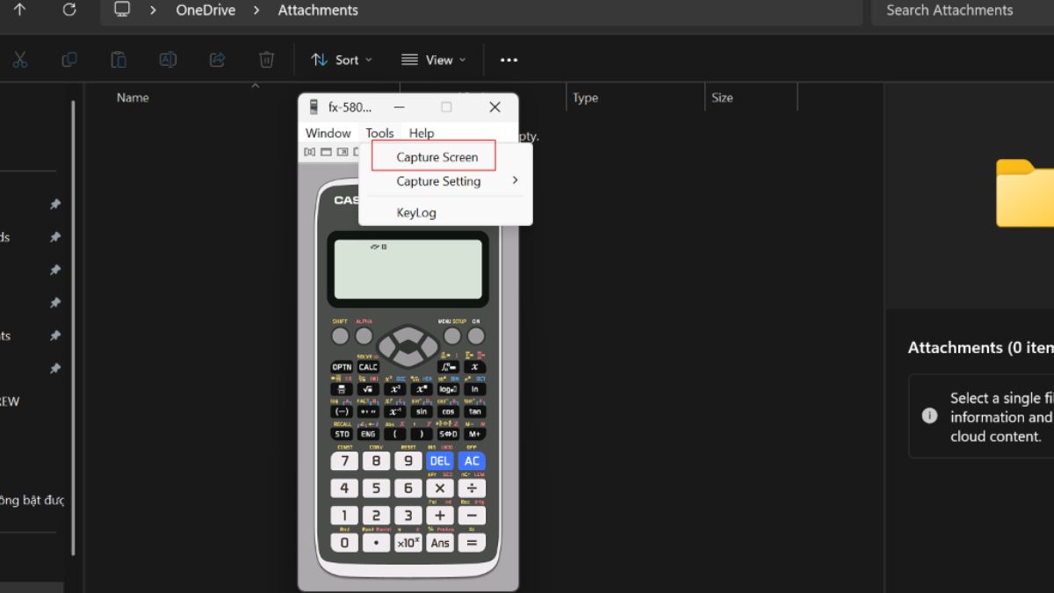Click the chevron before Attachments in breadcrumb
This screenshot has height=593, width=1054.
257,11
